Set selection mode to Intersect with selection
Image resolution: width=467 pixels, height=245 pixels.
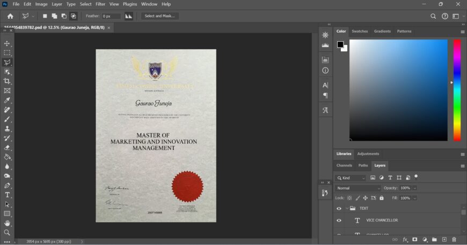click(73, 16)
